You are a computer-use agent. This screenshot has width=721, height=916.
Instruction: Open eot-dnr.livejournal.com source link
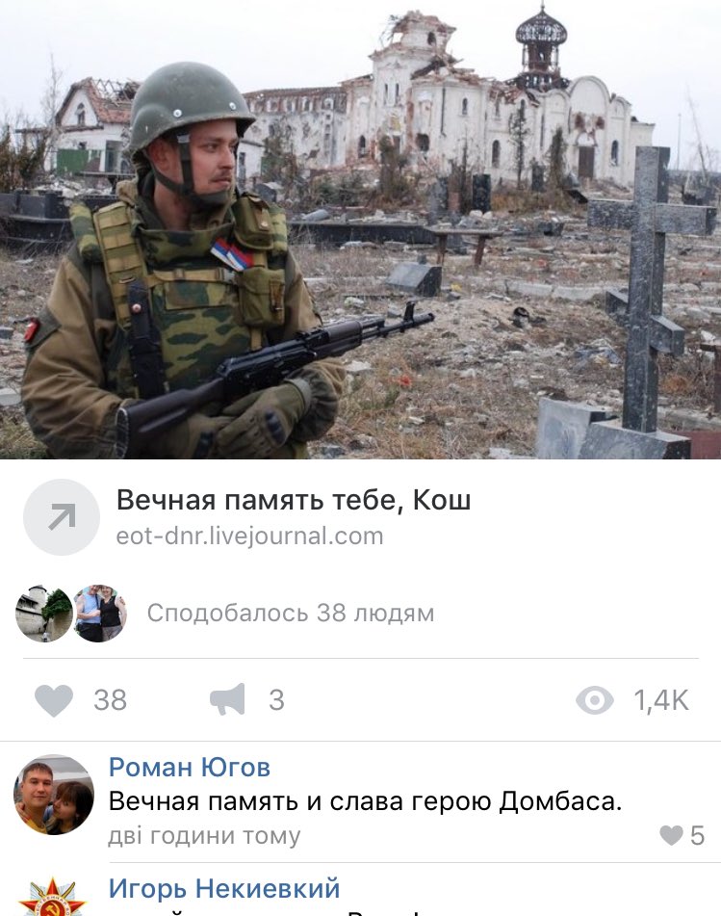(x=250, y=536)
